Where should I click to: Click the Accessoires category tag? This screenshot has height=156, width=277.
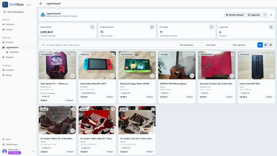pos(245,55)
